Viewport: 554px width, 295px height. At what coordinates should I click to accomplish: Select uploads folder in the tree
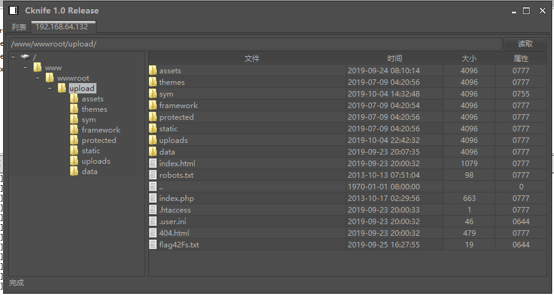[96, 161]
